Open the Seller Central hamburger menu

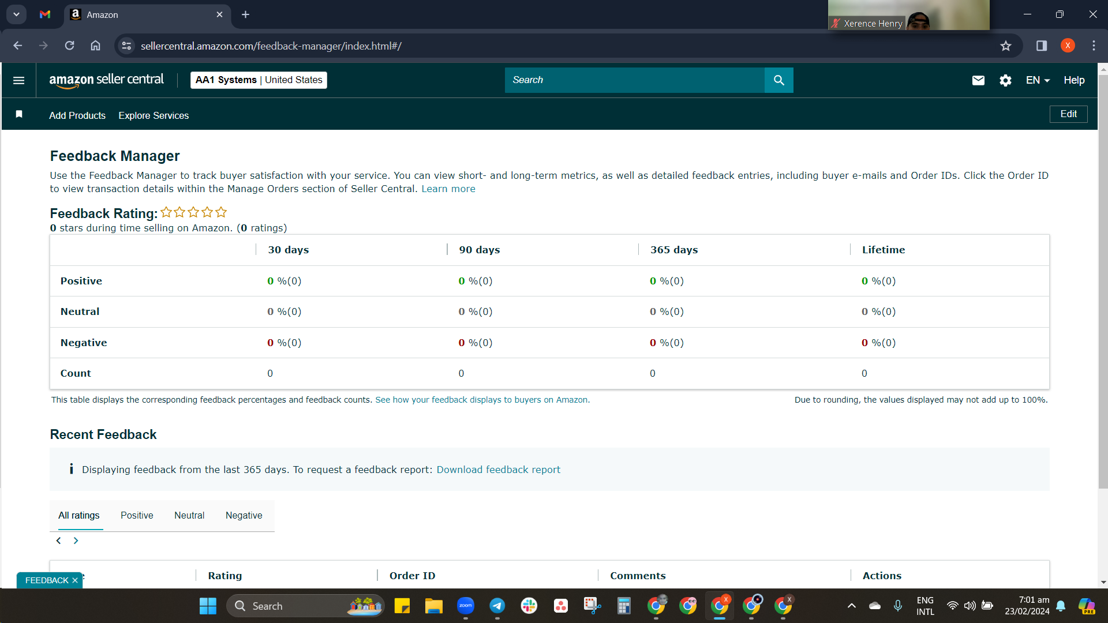click(x=18, y=80)
